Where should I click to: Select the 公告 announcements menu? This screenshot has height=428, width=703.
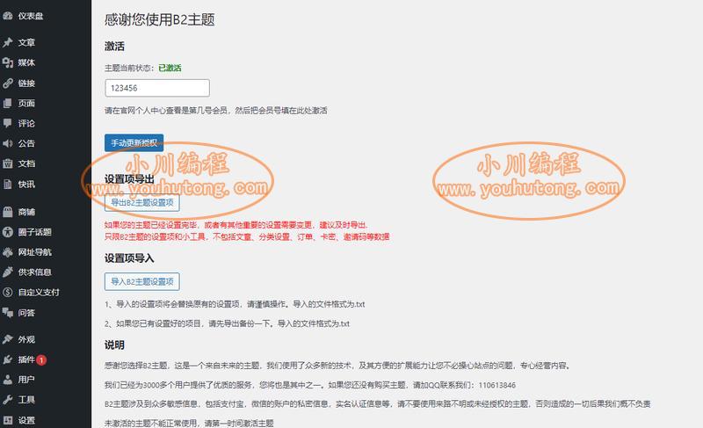(26, 143)
